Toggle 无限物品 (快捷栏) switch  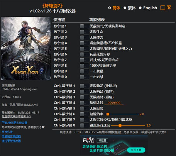pos(84,86)
